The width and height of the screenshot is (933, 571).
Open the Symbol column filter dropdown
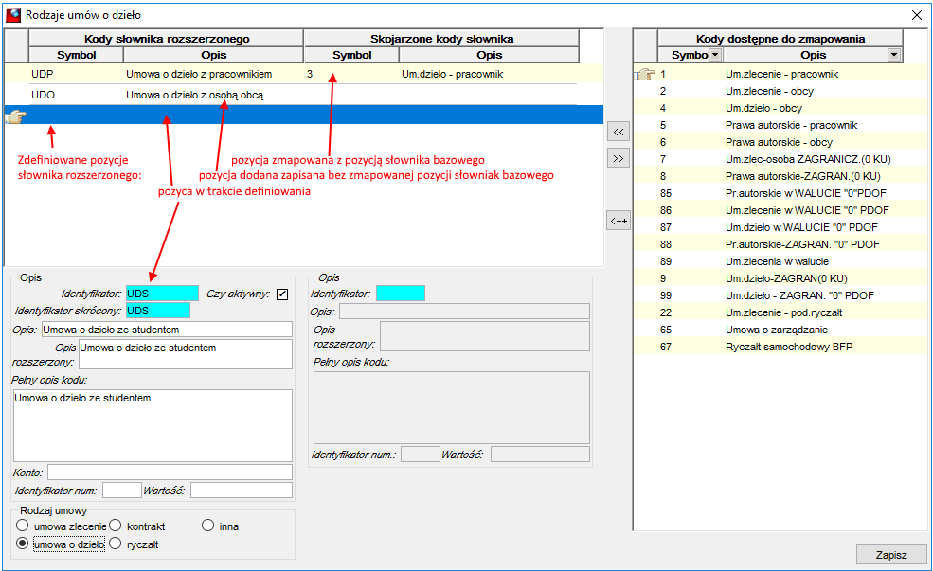click(715, 55)
